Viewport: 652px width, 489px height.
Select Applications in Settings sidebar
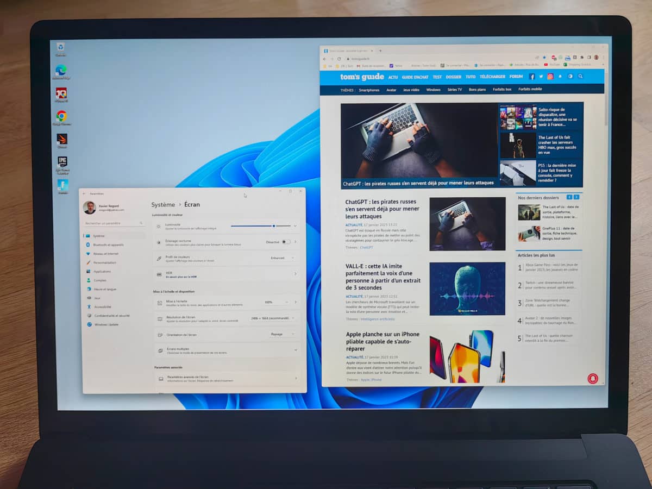coord(115,271)
